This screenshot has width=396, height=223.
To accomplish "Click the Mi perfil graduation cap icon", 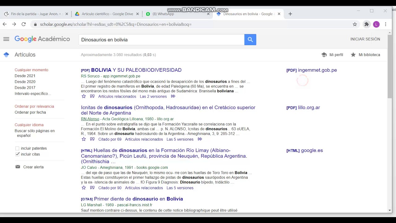I will pos(324,55).
